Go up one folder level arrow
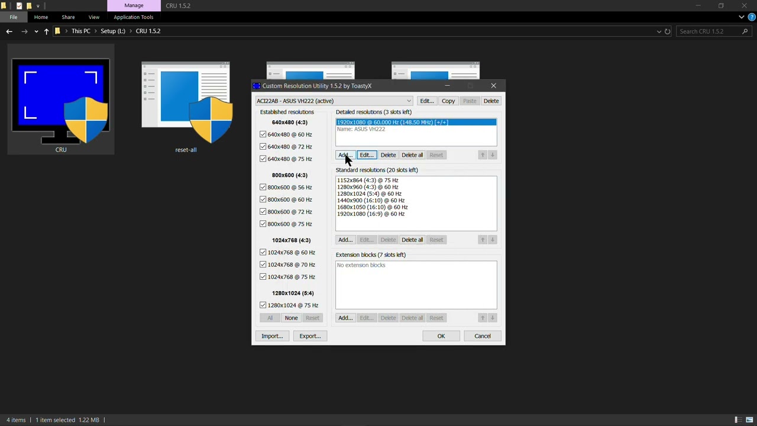The width and height of the screenshot is (757, 426). coord(46,31)
